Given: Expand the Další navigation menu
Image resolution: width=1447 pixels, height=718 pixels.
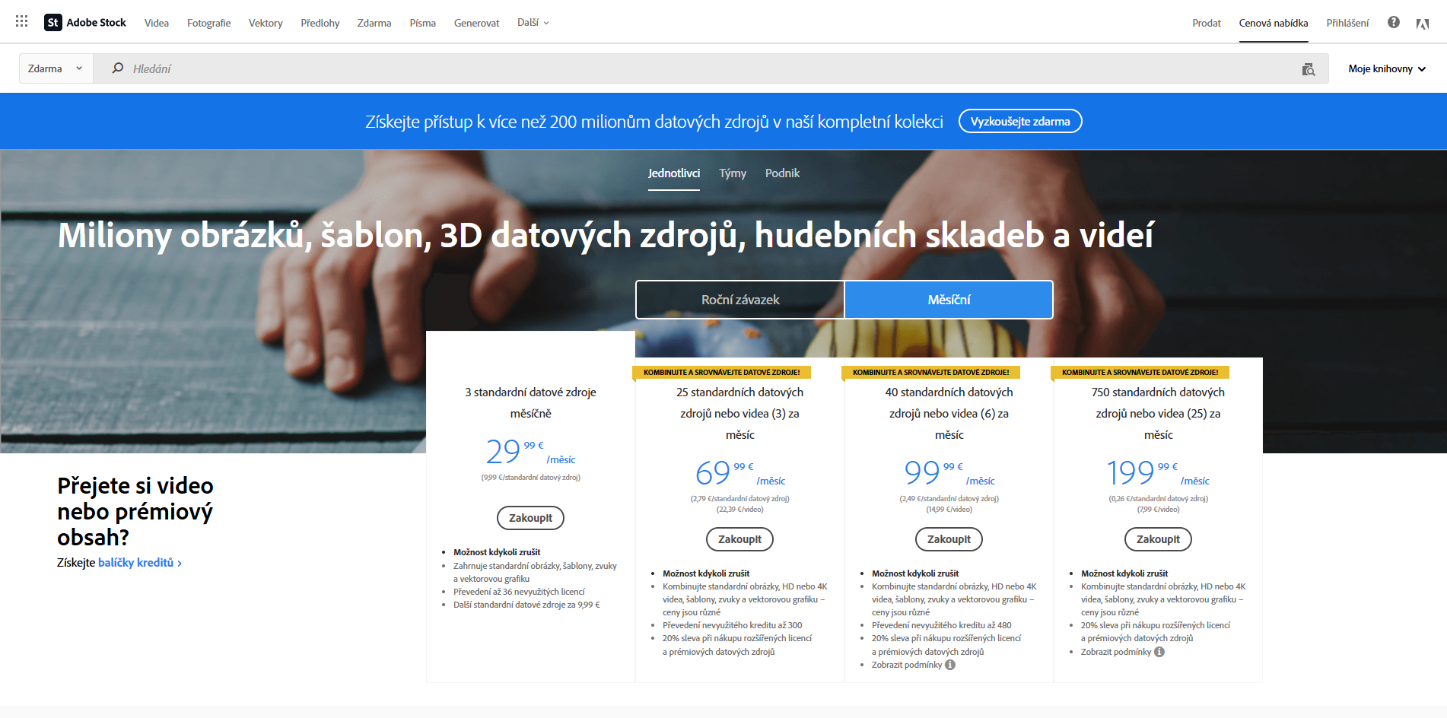Looking at the screenshot, I should coord(533,23).
